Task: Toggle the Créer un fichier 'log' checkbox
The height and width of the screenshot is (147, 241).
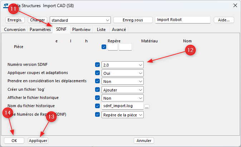Action: click(x=97, y=90)
